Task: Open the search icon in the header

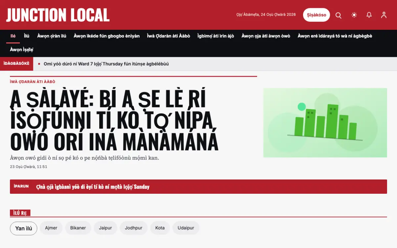Action: (x=338, y=15)
